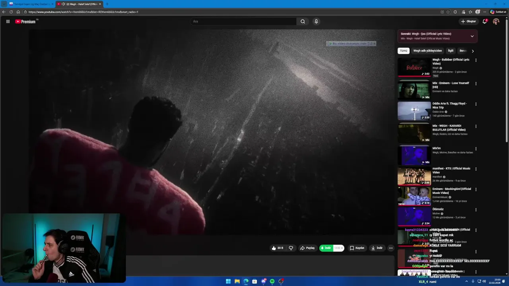
Task: Open options for Ölümsüz video
Action: click(x=476, y=210)
